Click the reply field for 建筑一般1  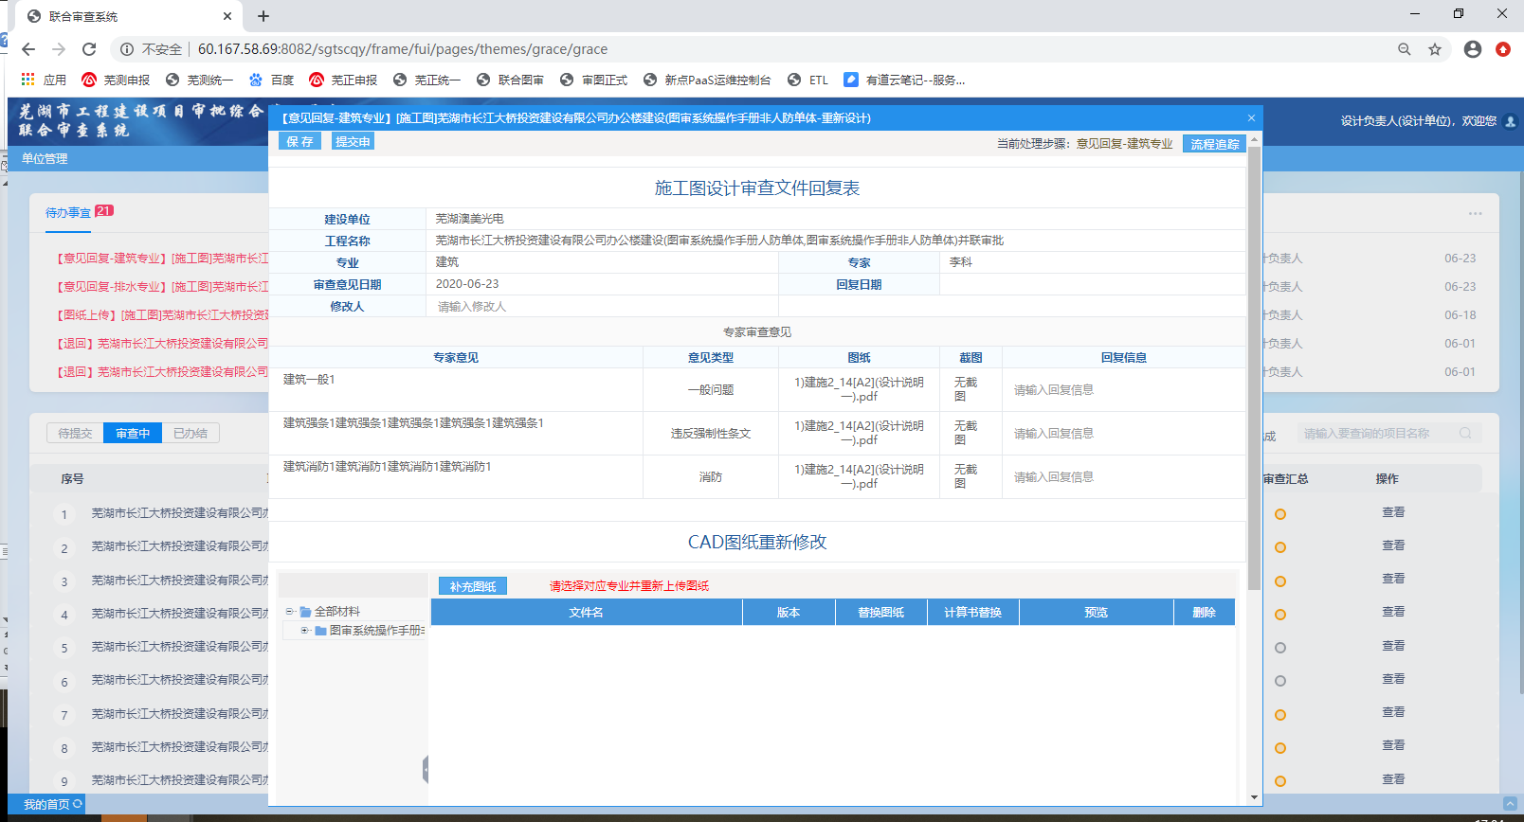coord(1123,390)
